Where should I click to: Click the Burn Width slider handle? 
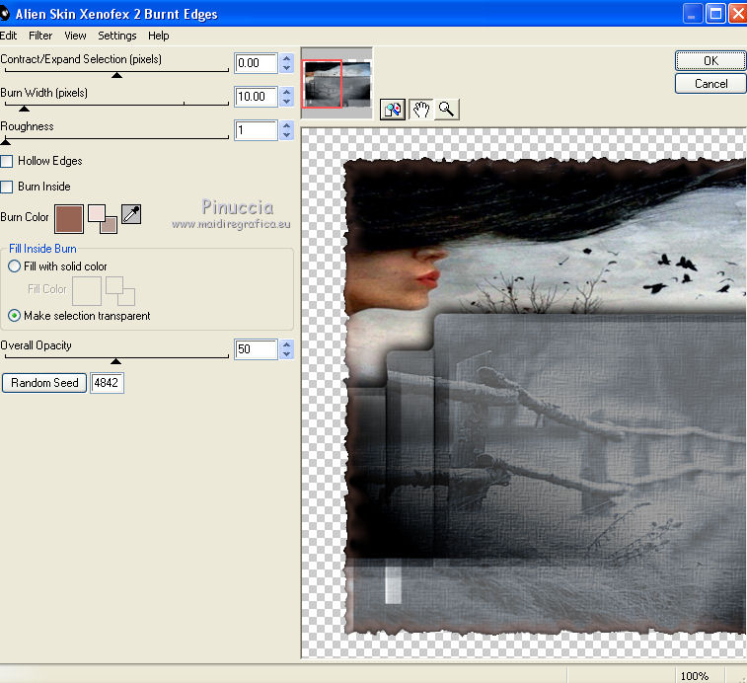pos(24,109)
